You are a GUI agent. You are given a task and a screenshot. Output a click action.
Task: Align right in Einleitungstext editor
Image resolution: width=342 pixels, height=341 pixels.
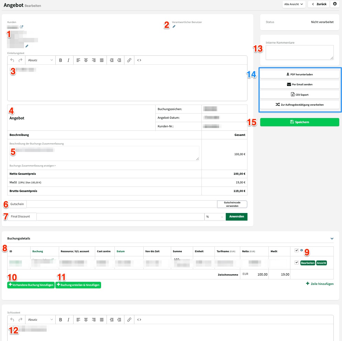94,60
